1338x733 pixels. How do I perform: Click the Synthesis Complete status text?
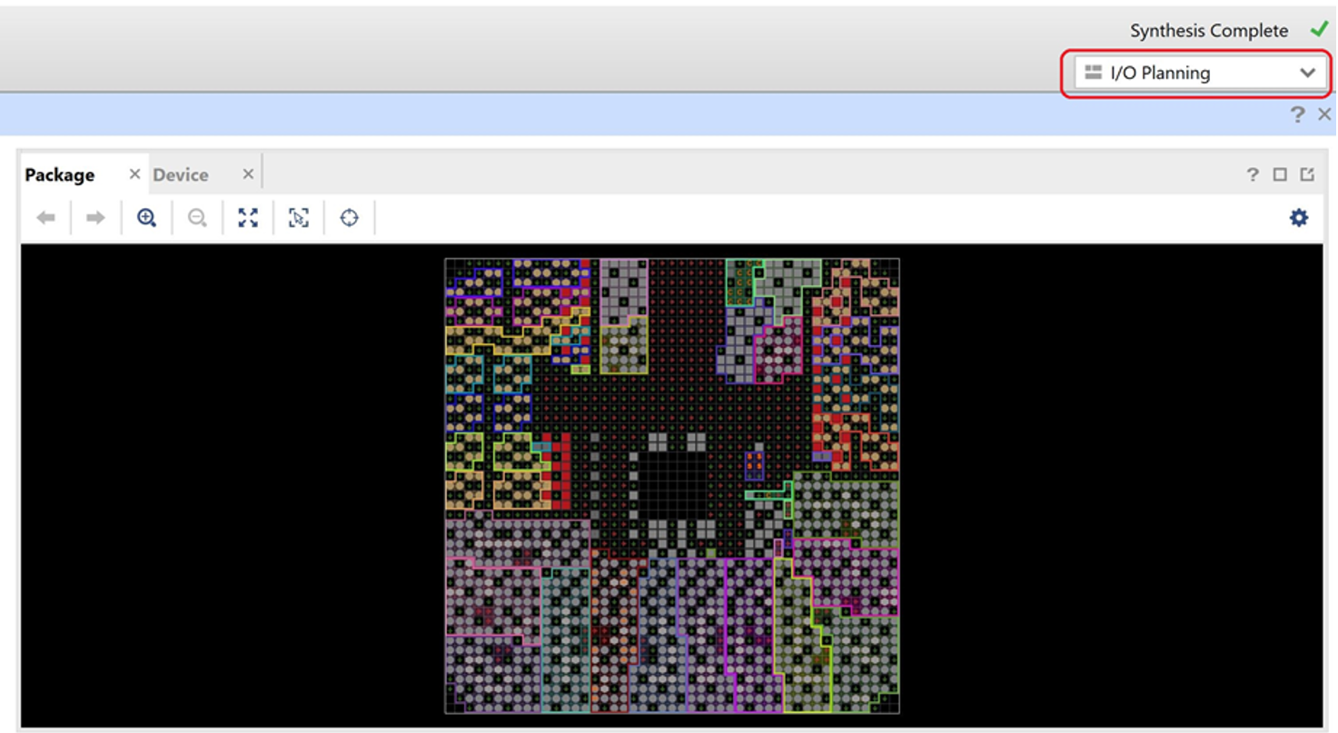1208,31
